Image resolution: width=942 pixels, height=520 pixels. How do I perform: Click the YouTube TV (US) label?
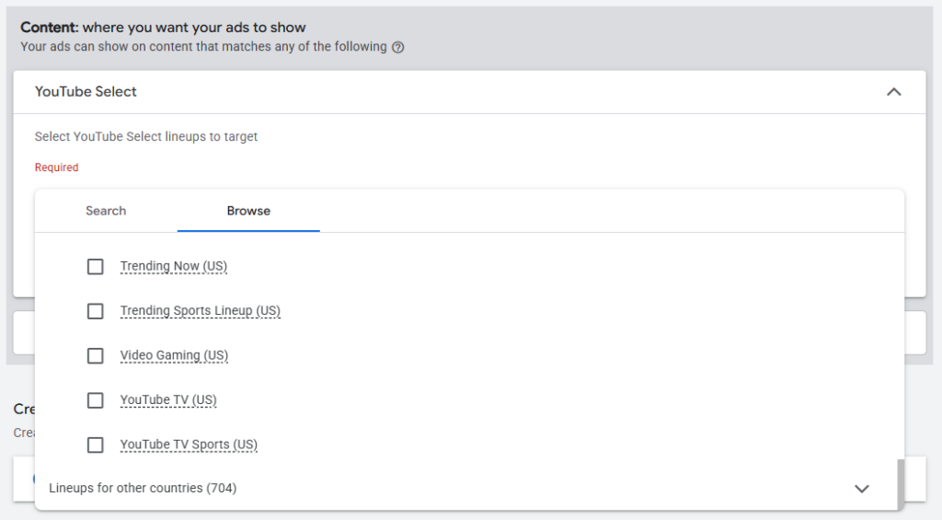pos(168,399)
